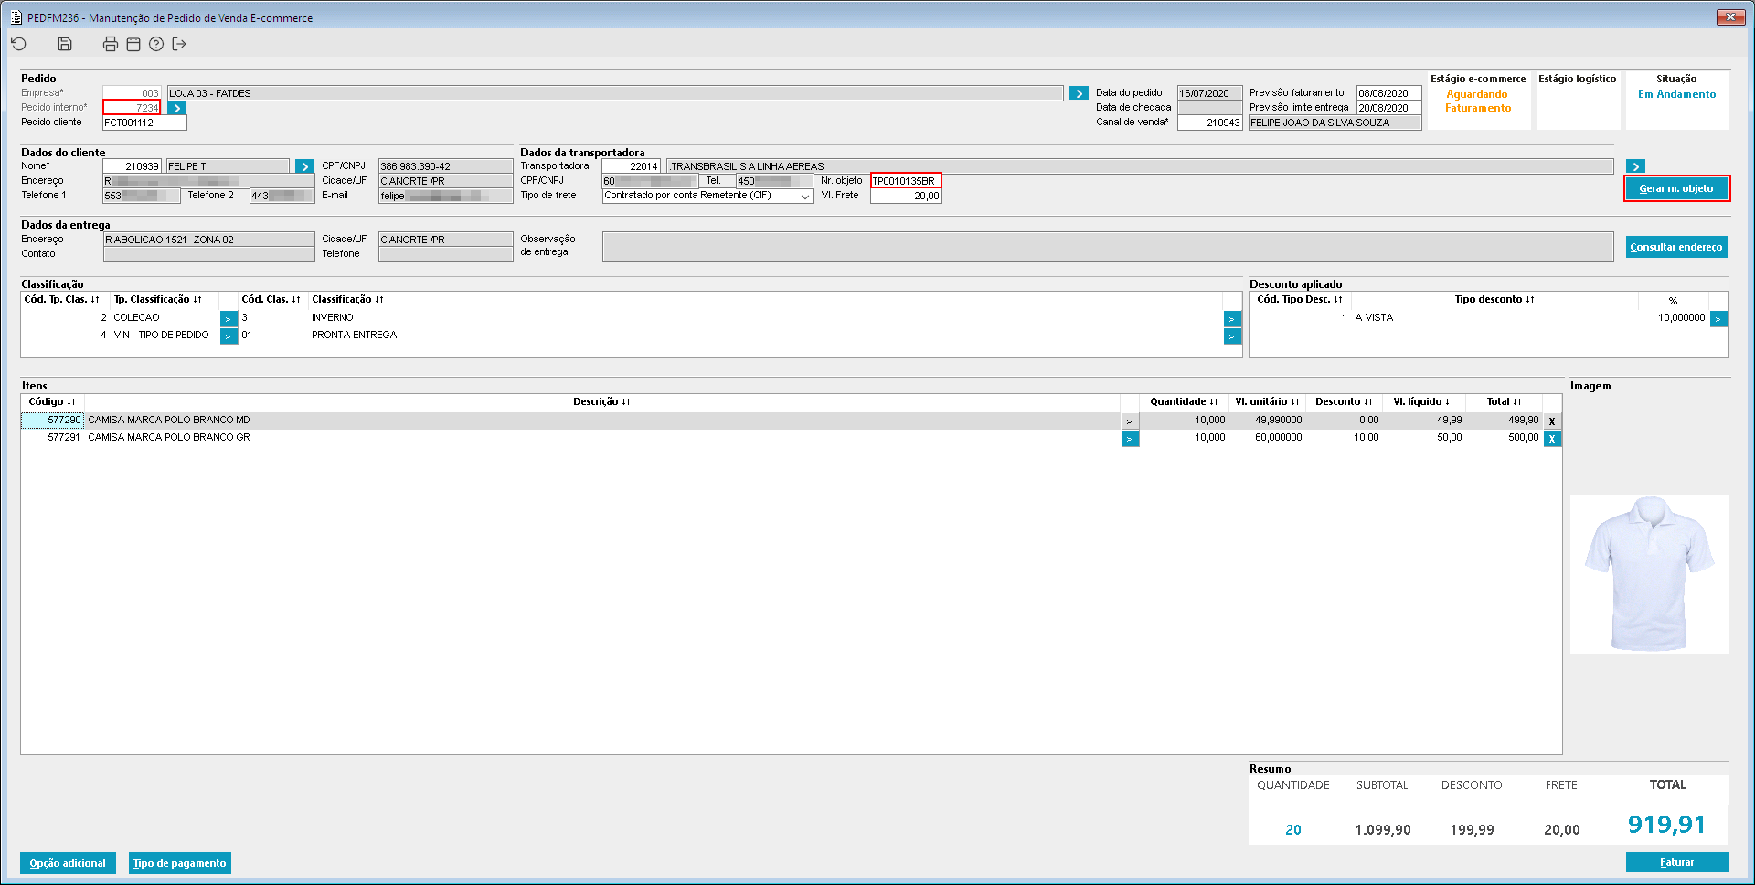Click the arrow after the TRANSBRASIL carrier name
1755x885 pixels.
tap(1636, 166)
